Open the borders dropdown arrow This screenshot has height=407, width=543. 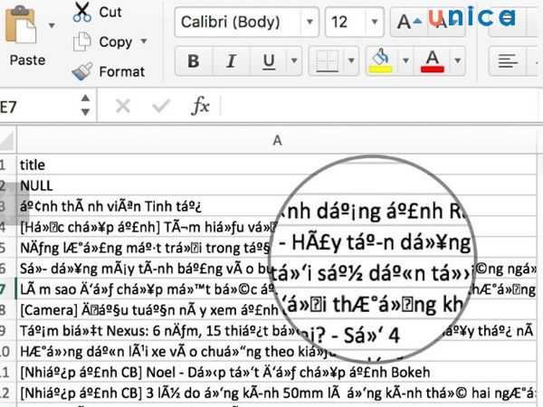click(x=351, y=61)
